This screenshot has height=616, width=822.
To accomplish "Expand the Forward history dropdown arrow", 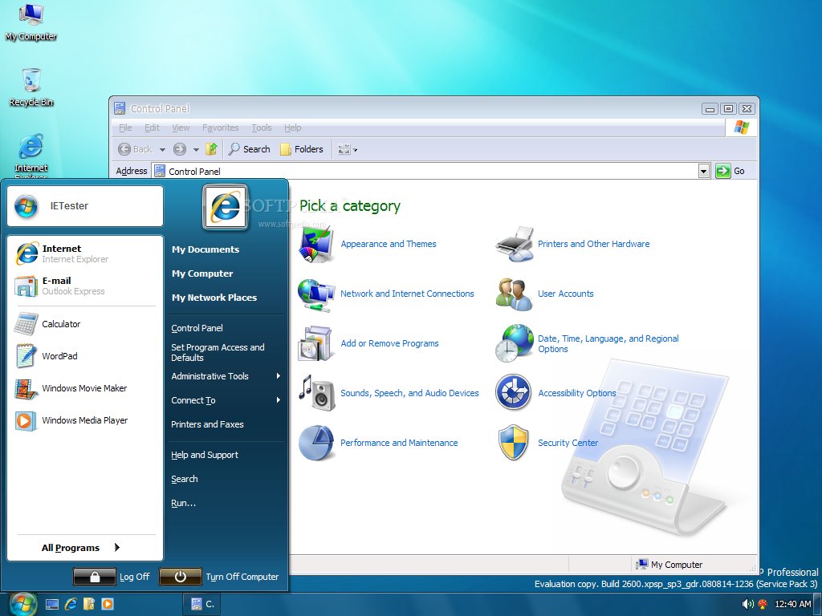I will tap(196, 150).
